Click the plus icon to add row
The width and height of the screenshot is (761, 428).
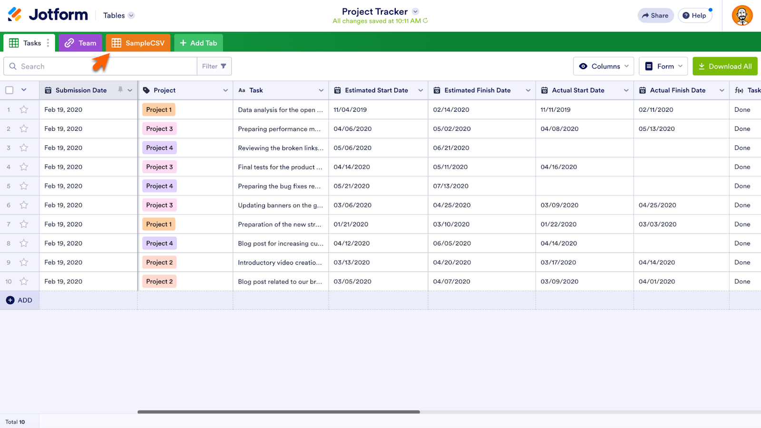click(10, 300)
